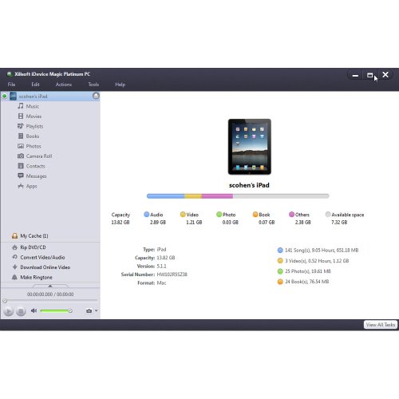Mute the player with speaker icon
The height and width of the screenshot is (399, 399).
pyautogui.click(x=34, y=310)
